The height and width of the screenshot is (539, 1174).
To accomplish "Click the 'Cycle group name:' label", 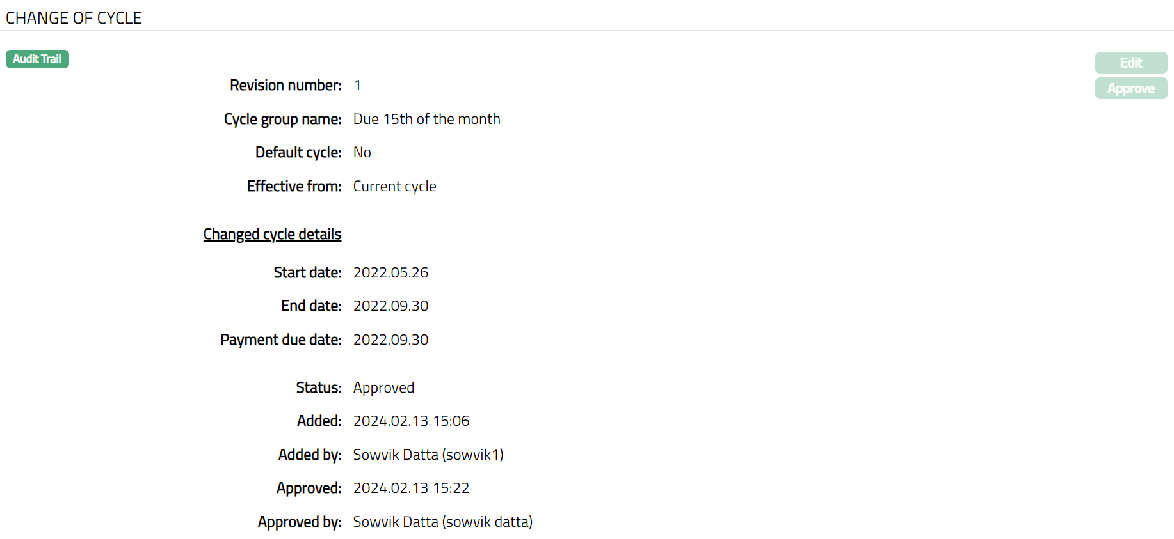I will click(282, 120).
